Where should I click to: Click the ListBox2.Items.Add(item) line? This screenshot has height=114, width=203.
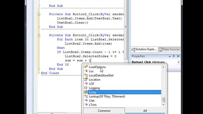[x=88, y=44]
